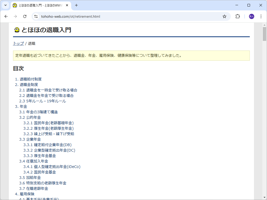Screen dimensions: 267x200
Task: Click the tohoho mascot icon beside heading
Action: [17, 30]
